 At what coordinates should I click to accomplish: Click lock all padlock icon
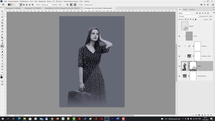point(196,19)
